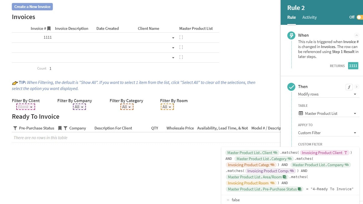The image size is (363, 204).
Task: Click QTY column header
Action: [x=155, y=128]
